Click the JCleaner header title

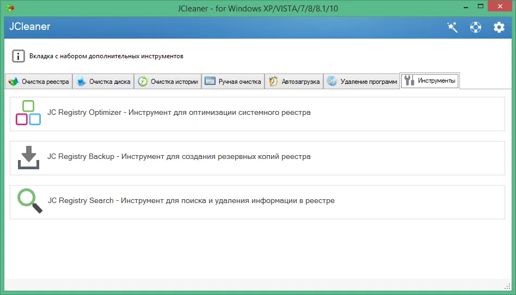pos(29,27)
